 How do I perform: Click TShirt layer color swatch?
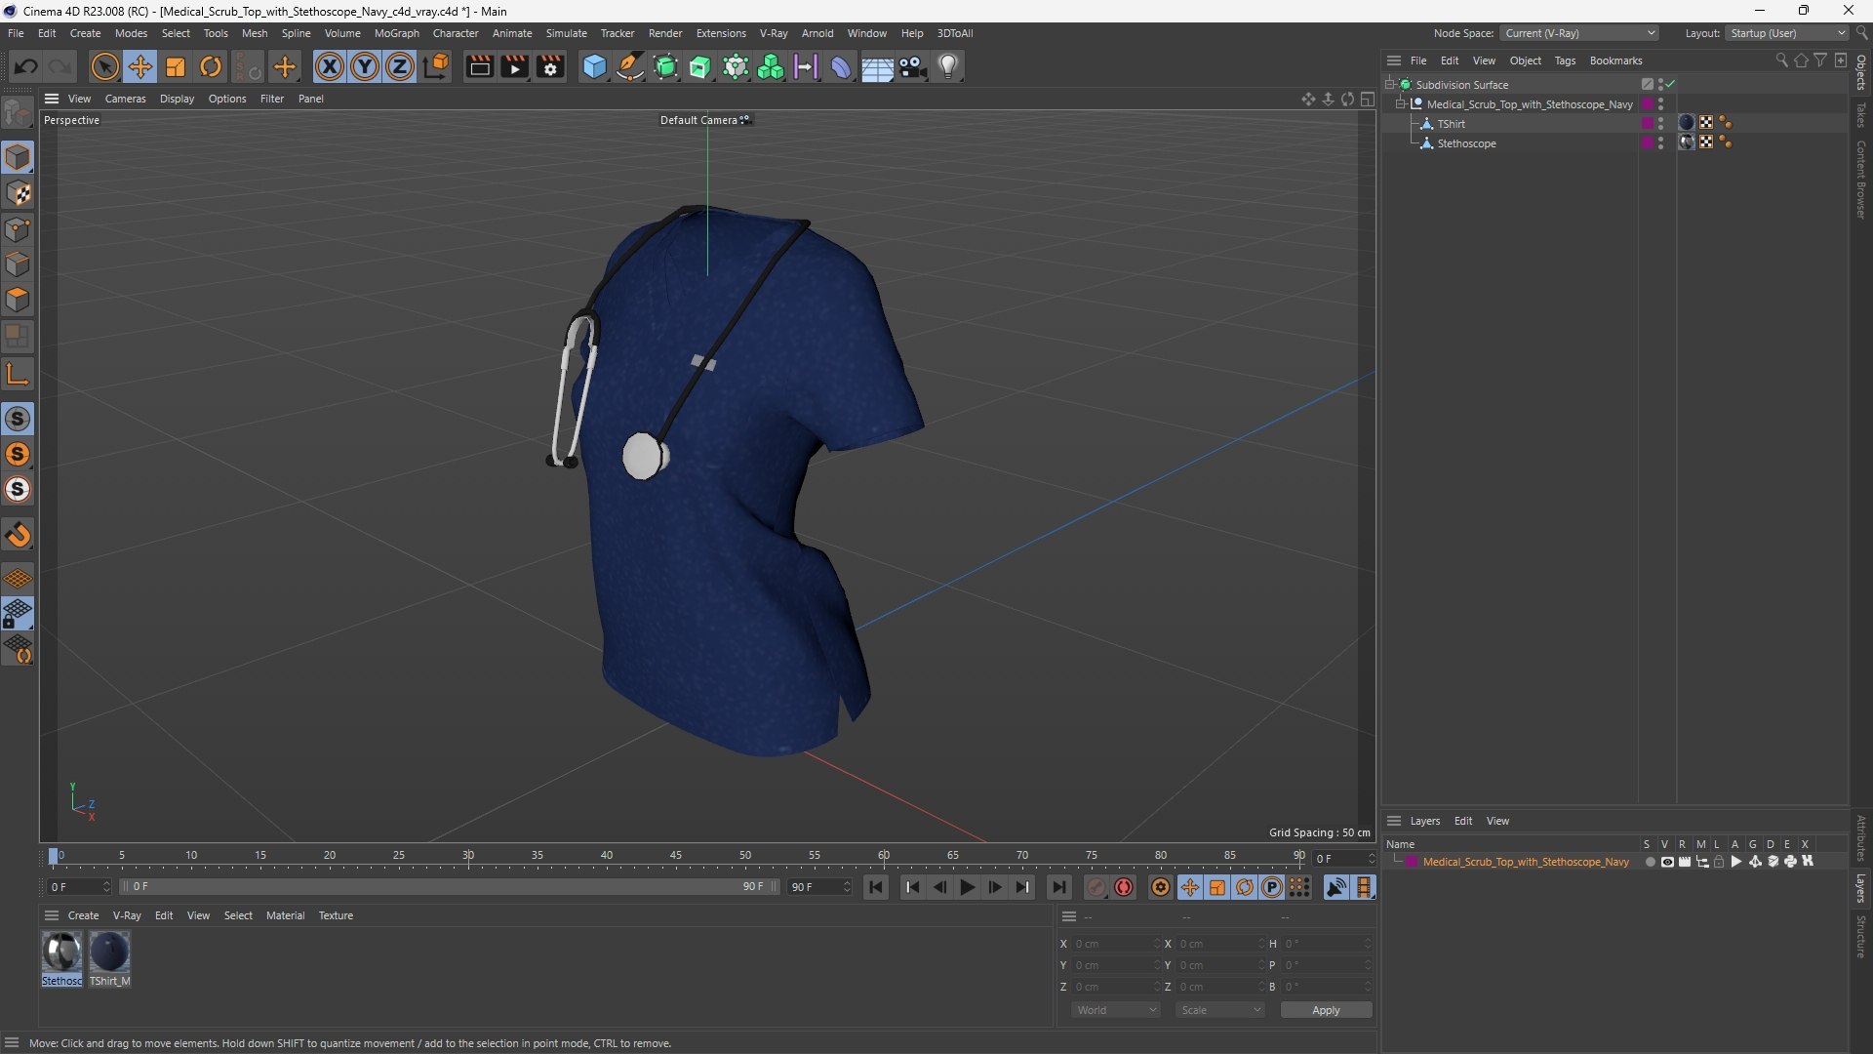[1648, 124]
